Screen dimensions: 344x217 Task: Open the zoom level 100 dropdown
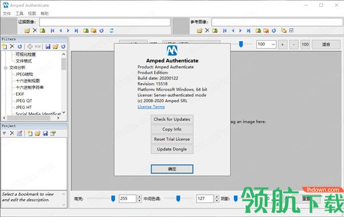[x=273, y=44]
